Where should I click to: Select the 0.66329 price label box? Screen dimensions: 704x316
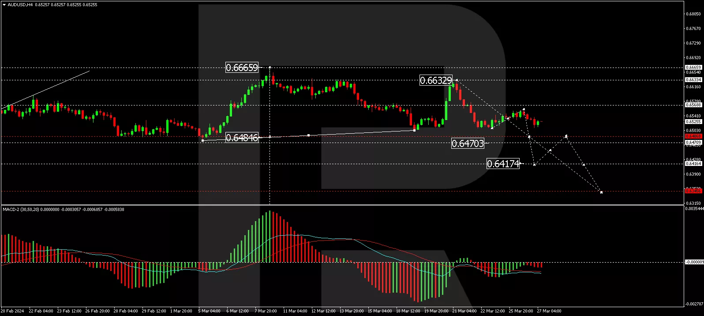coord(436,80)
